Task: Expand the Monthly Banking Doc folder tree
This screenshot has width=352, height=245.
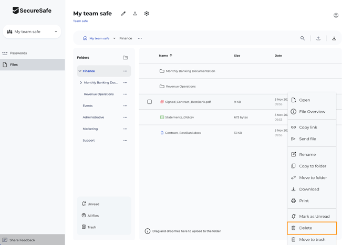Action: click(x=81, y=83)
